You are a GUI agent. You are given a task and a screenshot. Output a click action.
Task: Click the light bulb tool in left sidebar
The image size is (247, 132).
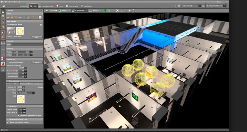point(3,16)
